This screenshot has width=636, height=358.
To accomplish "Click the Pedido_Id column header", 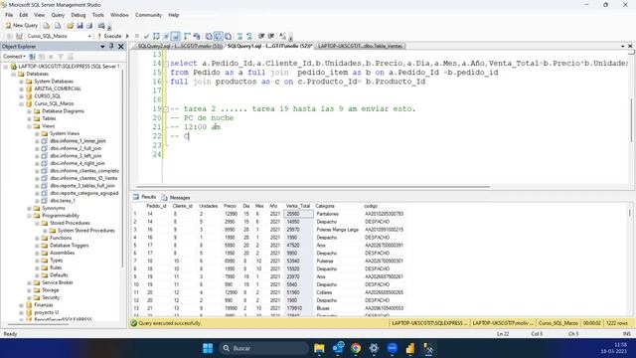I will [156, 206].
